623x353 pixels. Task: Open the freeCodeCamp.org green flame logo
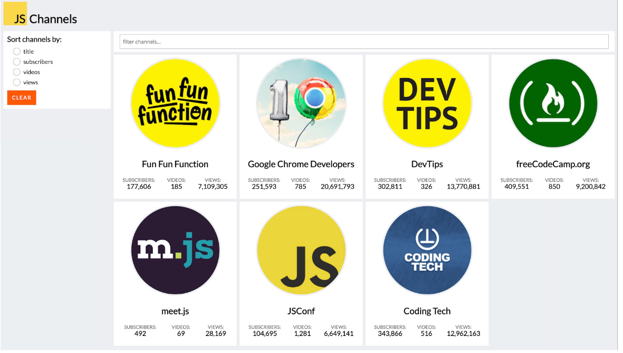click(x=553, y=103)
